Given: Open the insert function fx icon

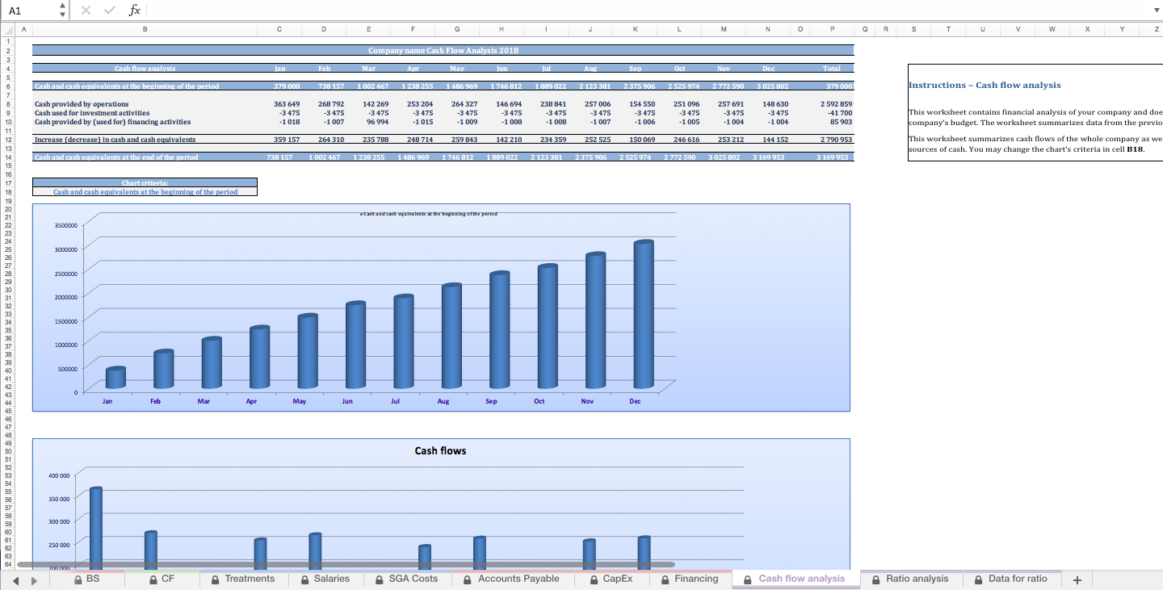Looking at the screenshot, I should [x=135, y=10].
